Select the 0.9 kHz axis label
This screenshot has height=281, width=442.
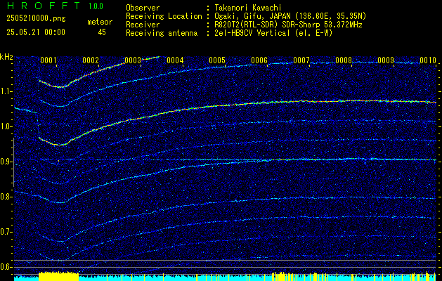click(6, 162)
